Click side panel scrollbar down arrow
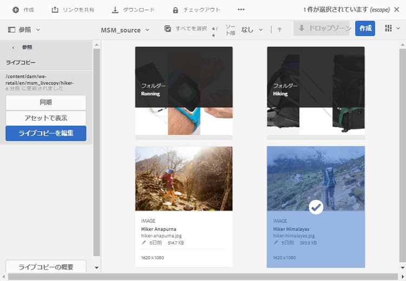406x281 pixels. [x=96, y=267]
